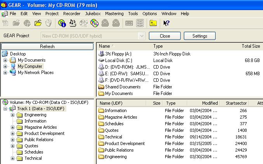
Task: Open the Jukebox menu
Action: point(93,14)
